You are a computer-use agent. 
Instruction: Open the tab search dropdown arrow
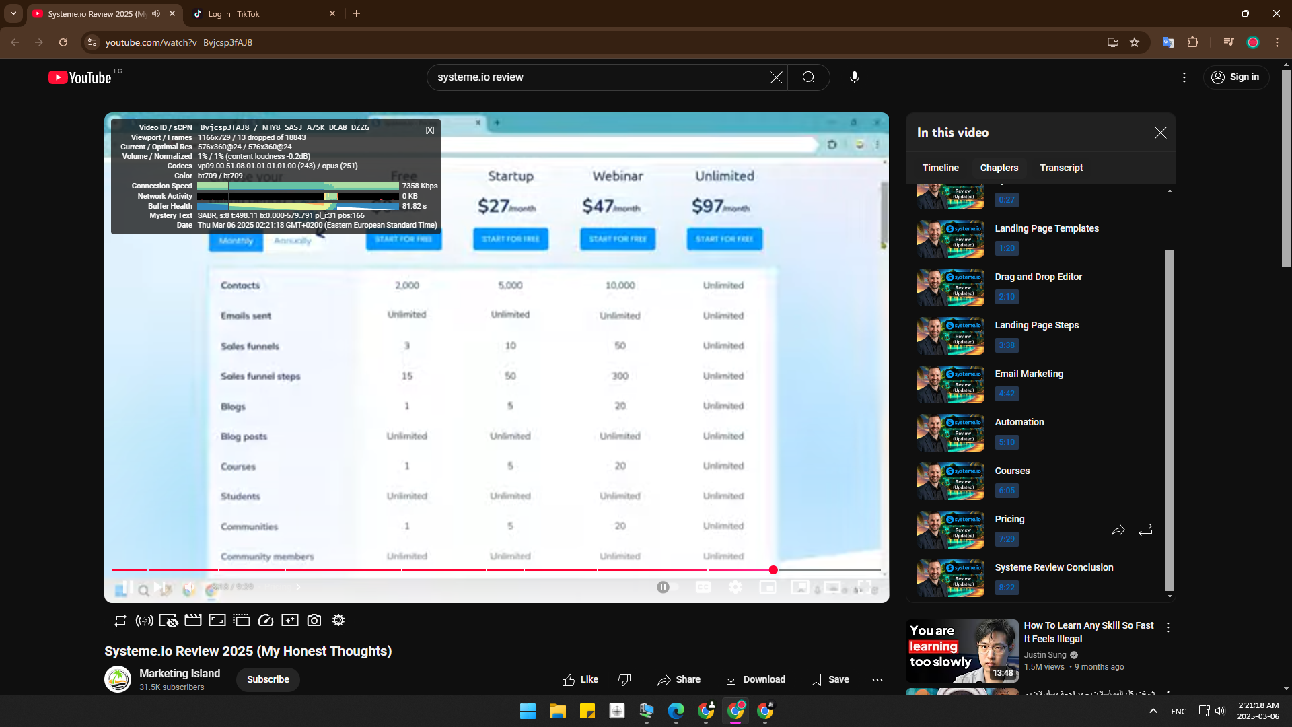click(13, 13)
